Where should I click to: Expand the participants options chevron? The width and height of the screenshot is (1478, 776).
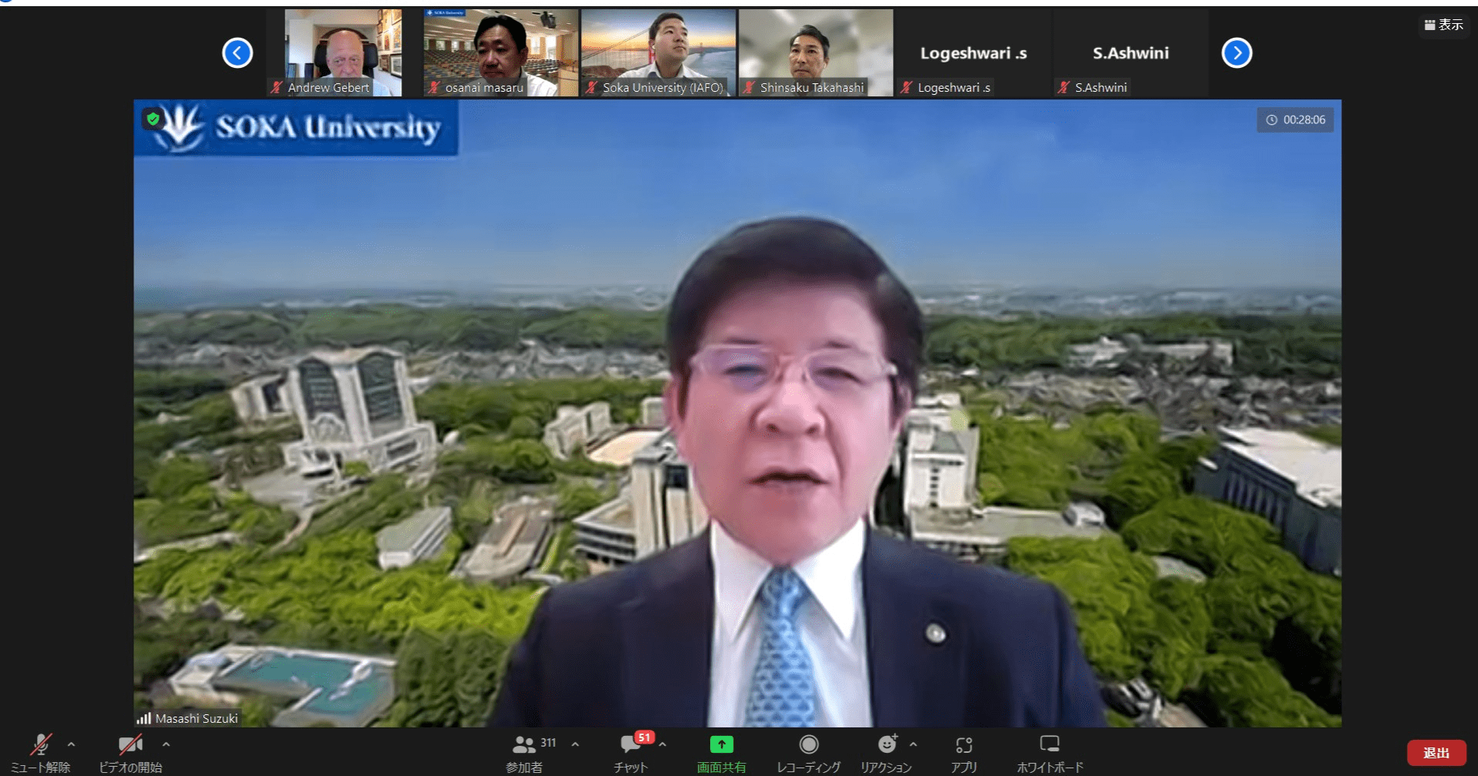click(575, 744)
